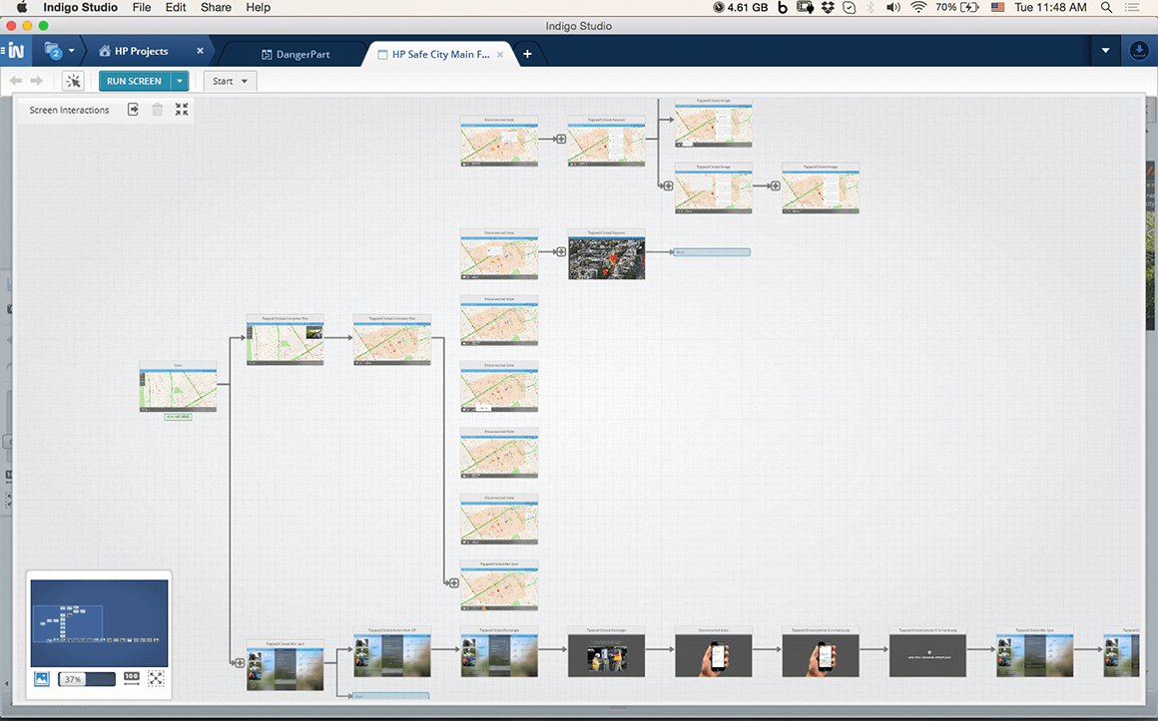Click the fit-to-screen icon in the minimap panel
Image resolution: width=1158 pixels, height=721 pixels.
(156, 678)
